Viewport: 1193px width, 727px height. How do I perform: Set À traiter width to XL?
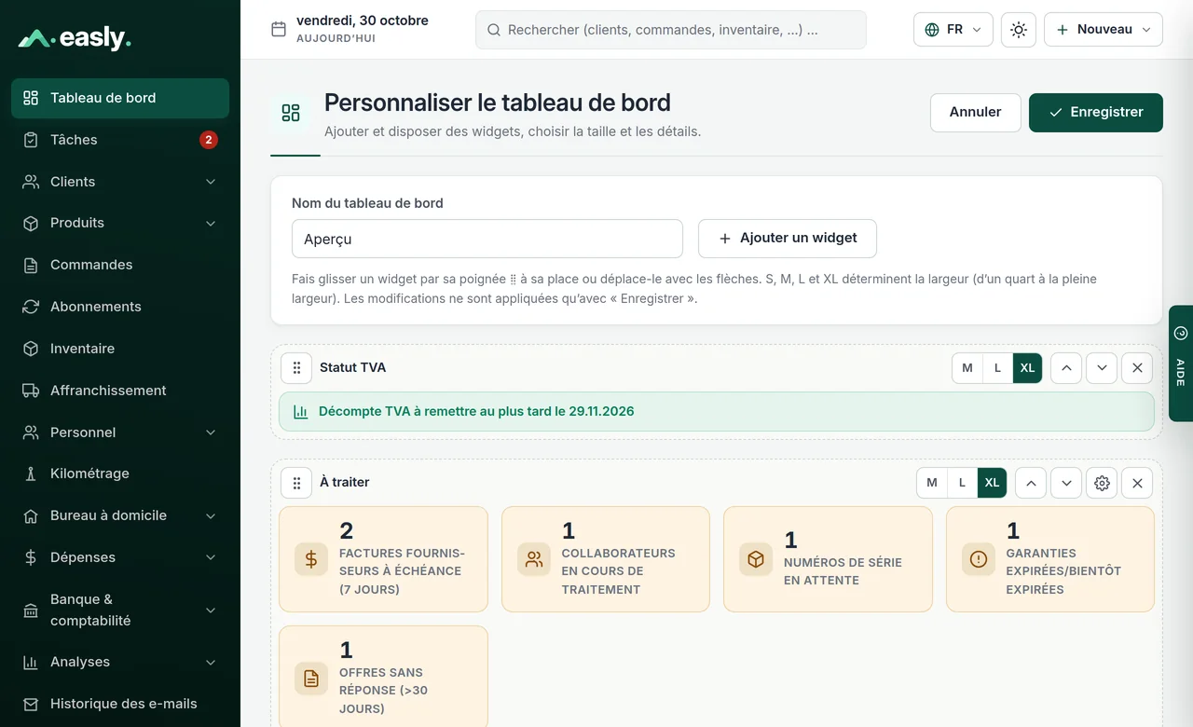point(992,483)
